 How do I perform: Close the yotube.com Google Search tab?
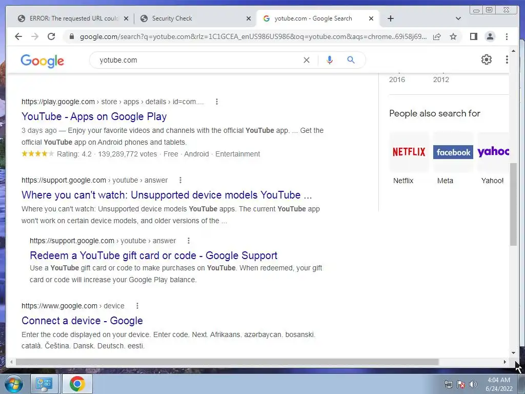(x=371, y=19)
